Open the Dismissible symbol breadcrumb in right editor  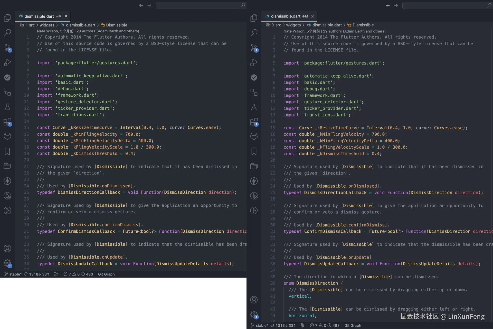[x=363, y=25]
